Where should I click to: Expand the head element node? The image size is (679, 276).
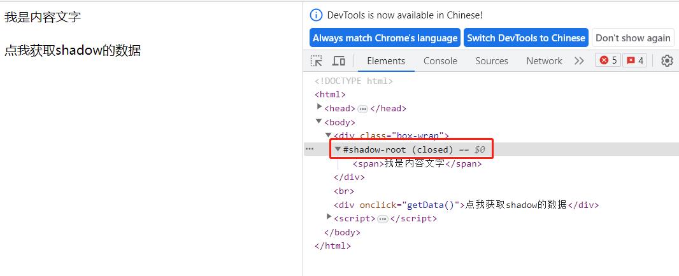tap(320, 106)
